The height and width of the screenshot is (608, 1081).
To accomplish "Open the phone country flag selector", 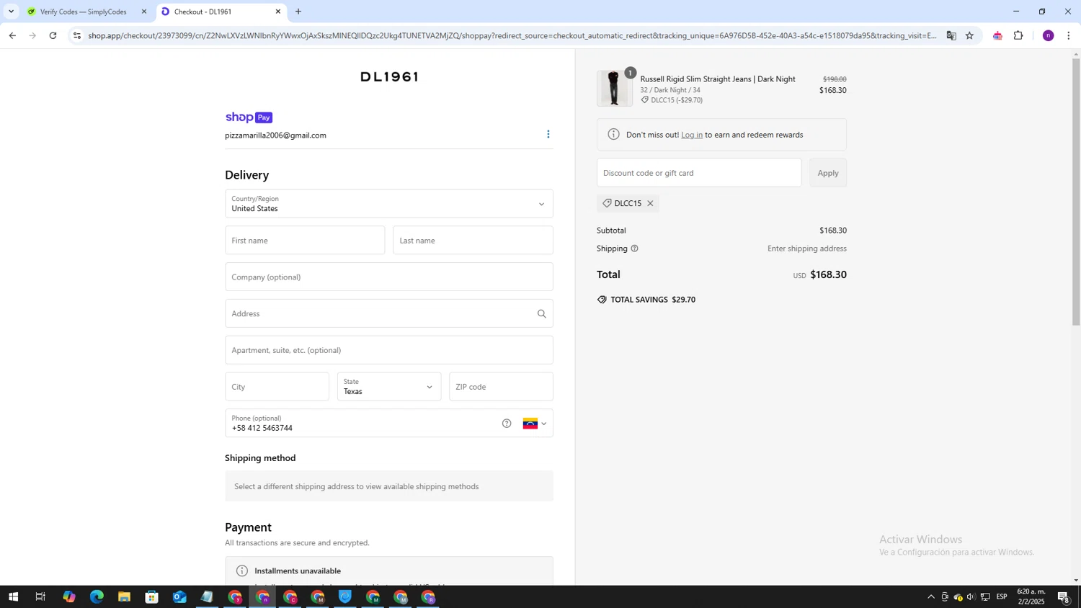I will coord(534,424).
